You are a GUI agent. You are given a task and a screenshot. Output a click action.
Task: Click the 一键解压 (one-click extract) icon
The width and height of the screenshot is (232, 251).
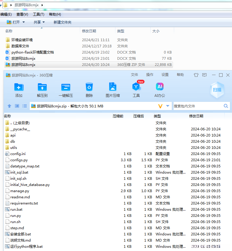(66, 87)
